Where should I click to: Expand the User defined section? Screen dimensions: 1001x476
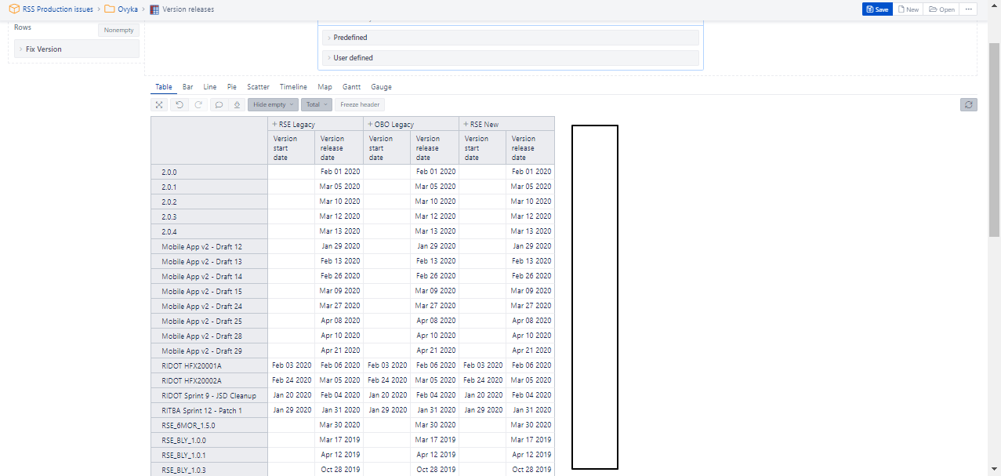[x=353, y=58]
